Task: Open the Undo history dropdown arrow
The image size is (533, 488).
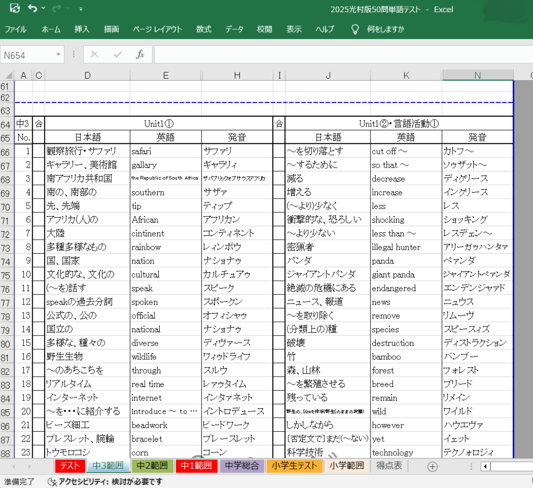Action: point(43,9)
